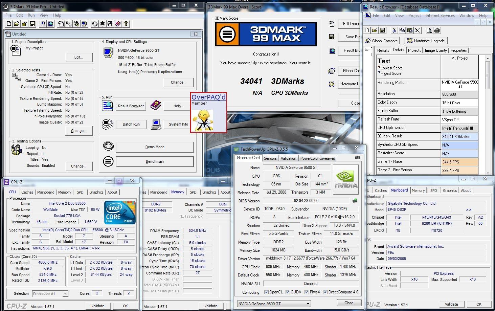The width and height of the screenshot is (495, 311).
Task: Click GPU-Z screenshot camera icon
Action: 357,158
